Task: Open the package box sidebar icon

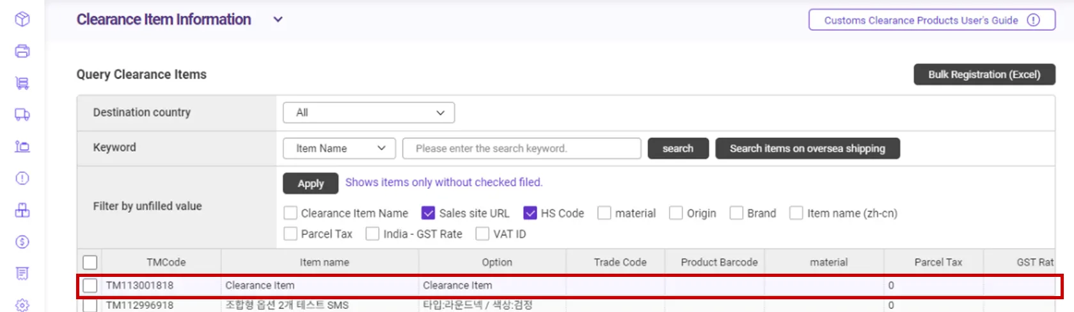Action: pyautogui.click(x=22, y=19)
